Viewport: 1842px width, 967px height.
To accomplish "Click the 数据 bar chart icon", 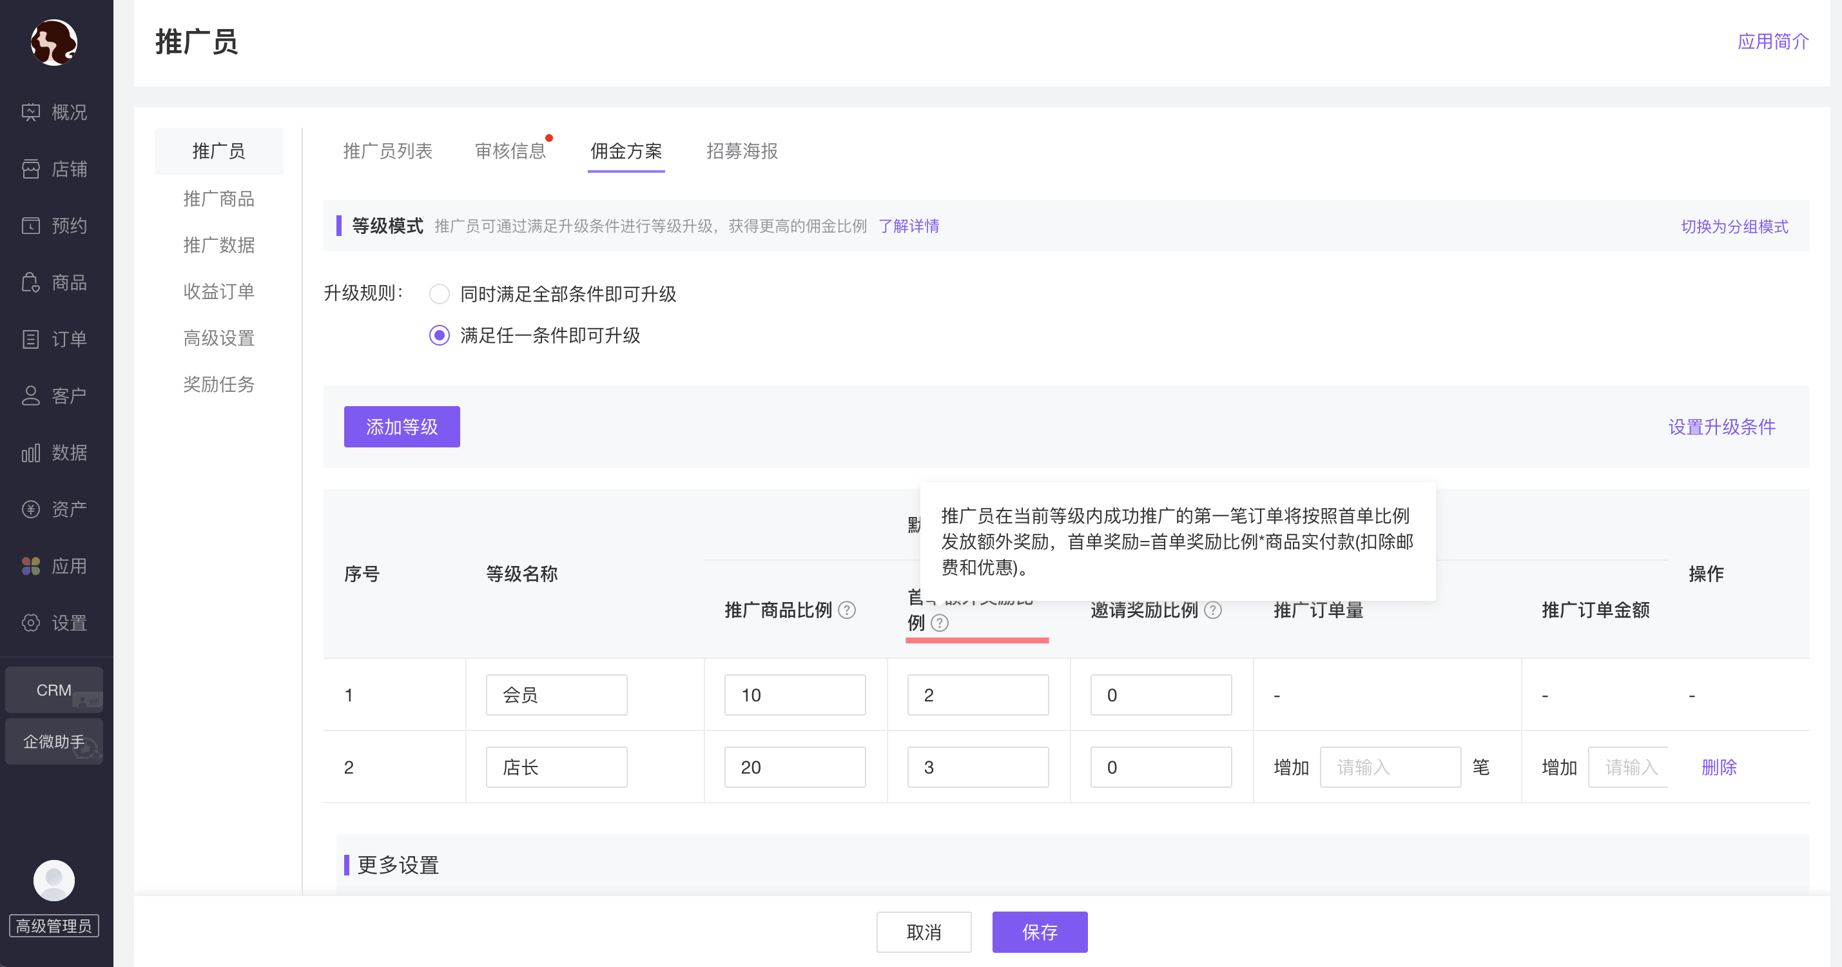I will click(x=31, y=453).
